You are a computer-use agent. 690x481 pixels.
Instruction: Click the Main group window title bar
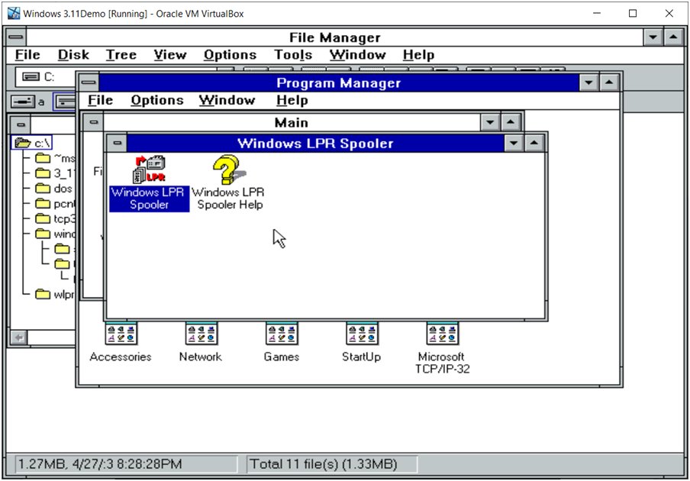(x=292, y=122)
